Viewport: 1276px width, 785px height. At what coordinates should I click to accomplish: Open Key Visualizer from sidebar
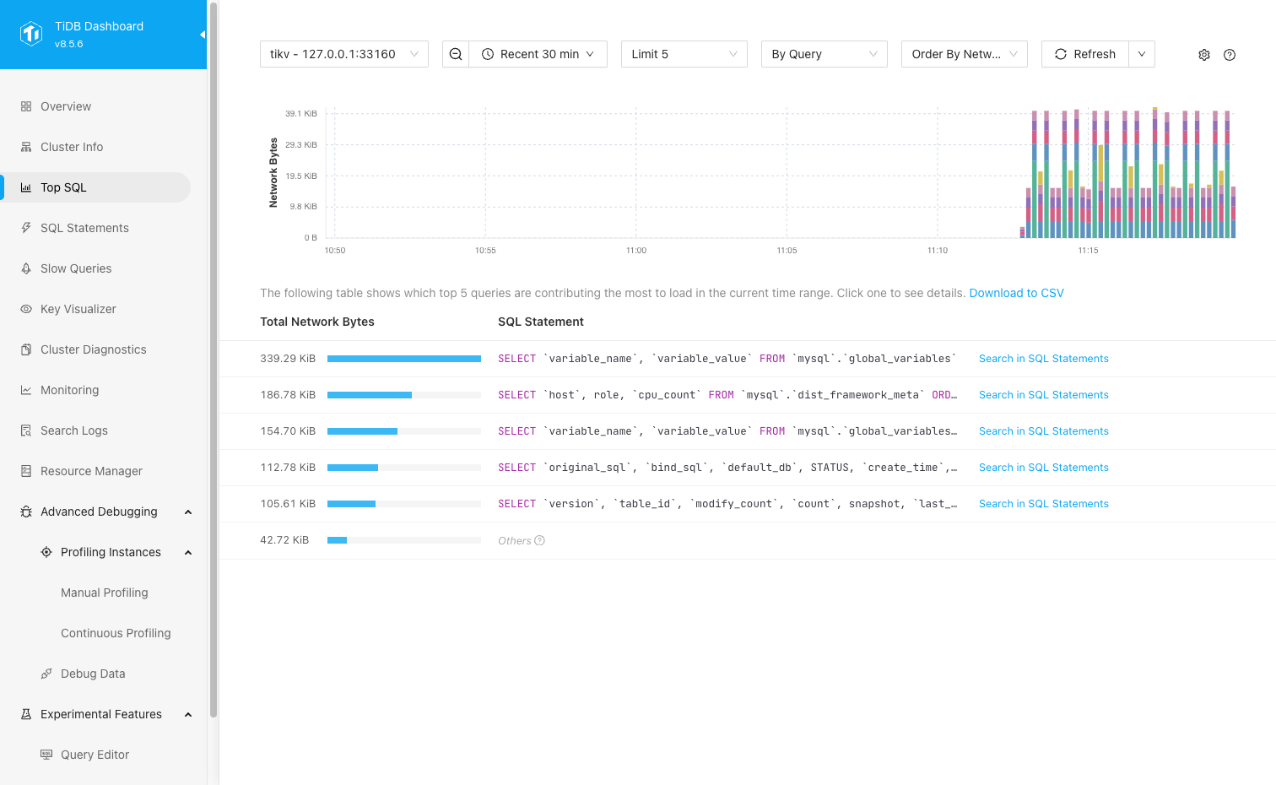[78, 309]
